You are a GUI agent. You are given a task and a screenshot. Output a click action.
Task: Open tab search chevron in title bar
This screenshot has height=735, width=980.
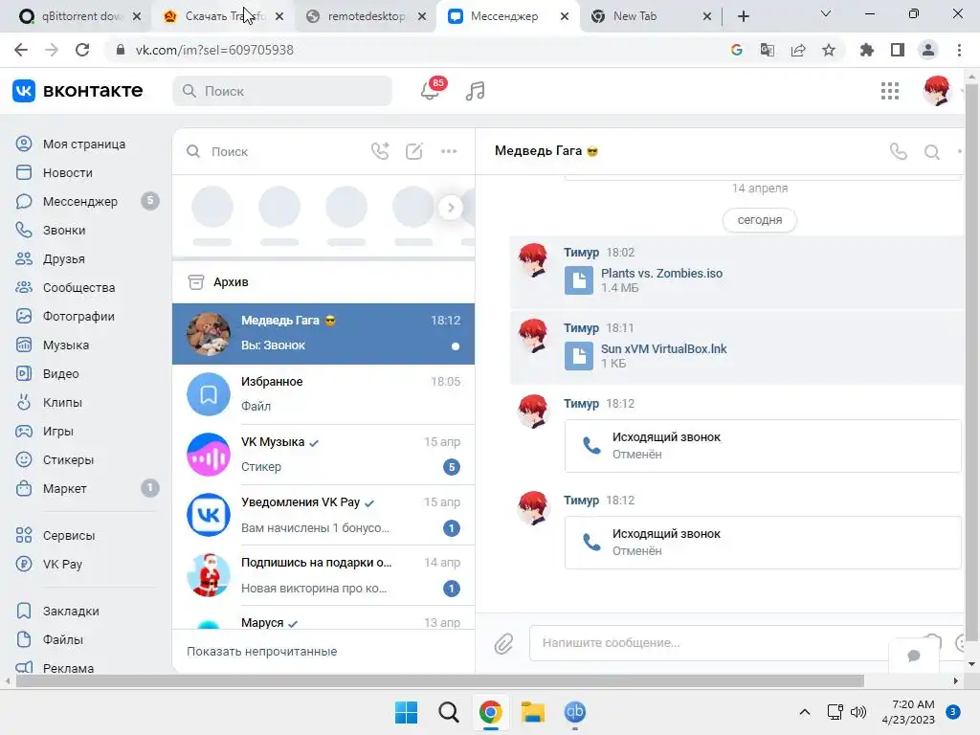coord(826,13)
